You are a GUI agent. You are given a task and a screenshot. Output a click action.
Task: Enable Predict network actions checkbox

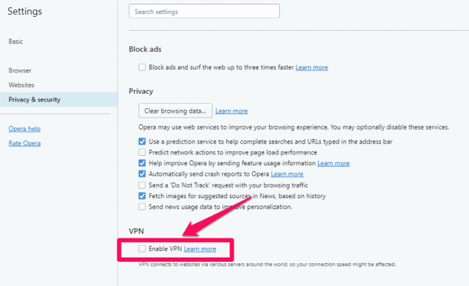(142, 152)
